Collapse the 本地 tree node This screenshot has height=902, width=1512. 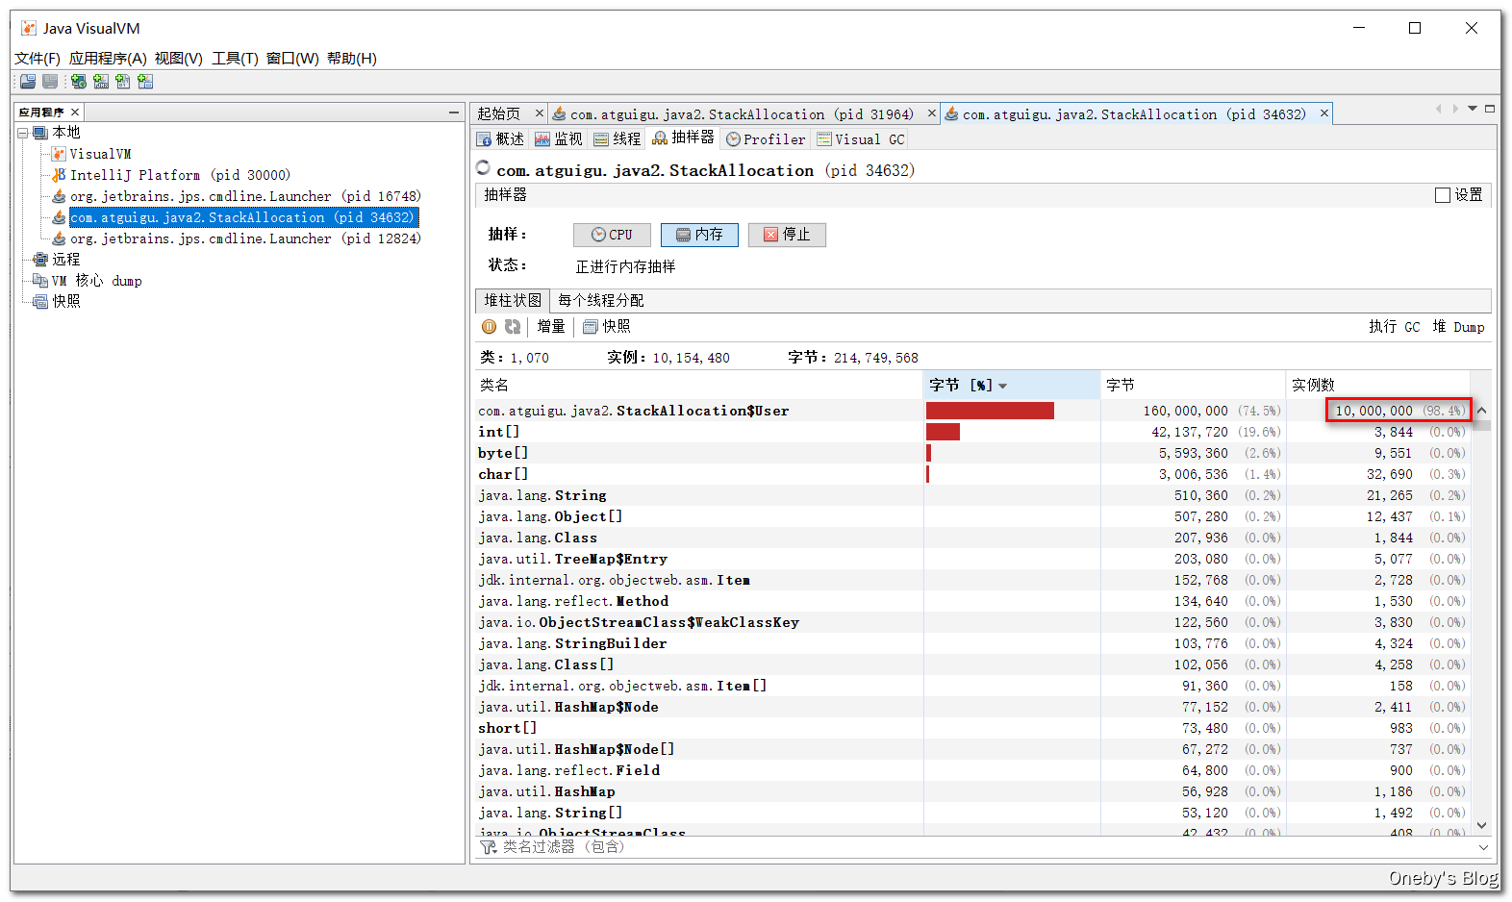(23, 133)
